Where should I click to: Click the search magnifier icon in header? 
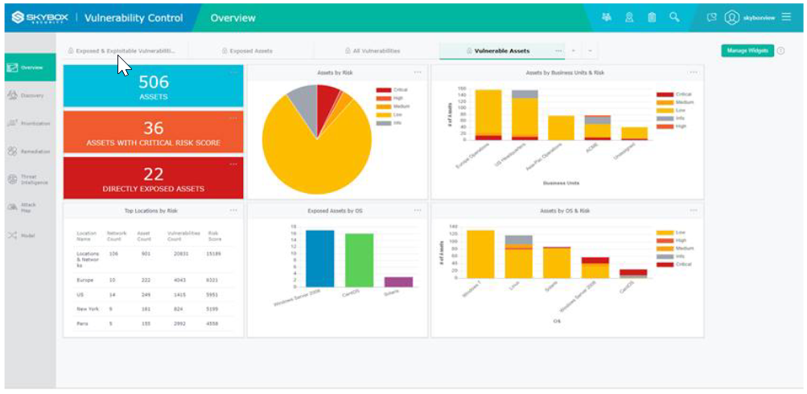pos(674,17)
